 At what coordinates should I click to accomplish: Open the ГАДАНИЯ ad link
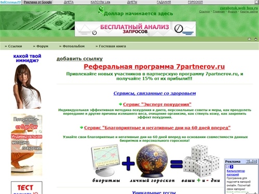[164, 2]
